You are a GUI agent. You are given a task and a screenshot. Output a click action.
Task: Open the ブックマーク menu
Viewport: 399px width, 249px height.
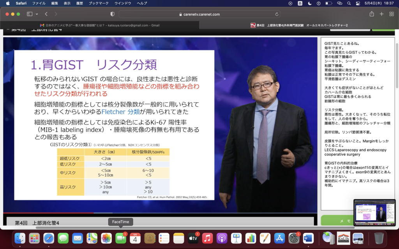99,3
